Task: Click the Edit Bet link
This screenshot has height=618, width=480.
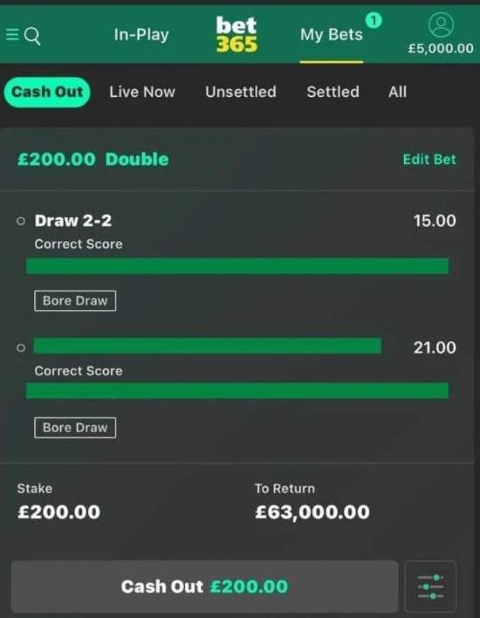Action: [x=429, y=160]
